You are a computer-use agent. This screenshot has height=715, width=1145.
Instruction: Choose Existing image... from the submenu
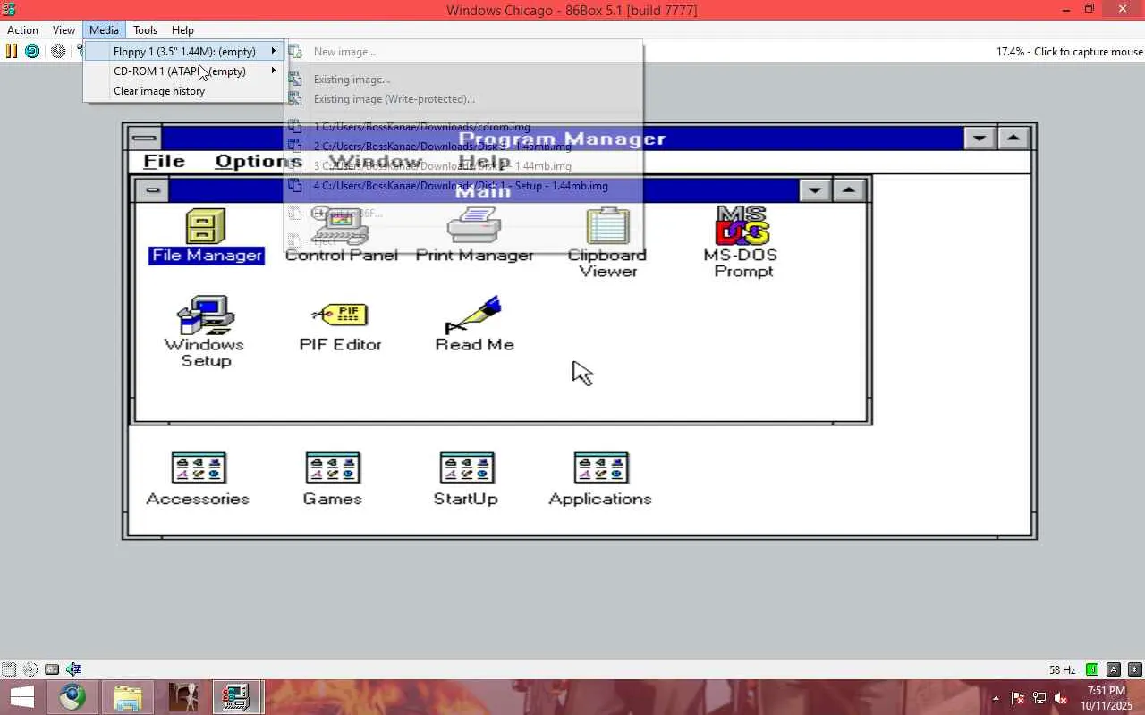(x=463, y=80)
